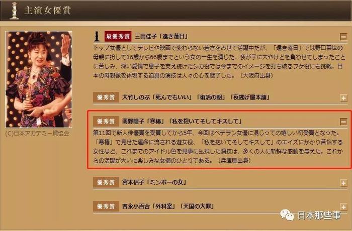Collapse the 三田佳子 最優秀賞 entry
This screenshot has width=352, height=231.
coord(343,37)
